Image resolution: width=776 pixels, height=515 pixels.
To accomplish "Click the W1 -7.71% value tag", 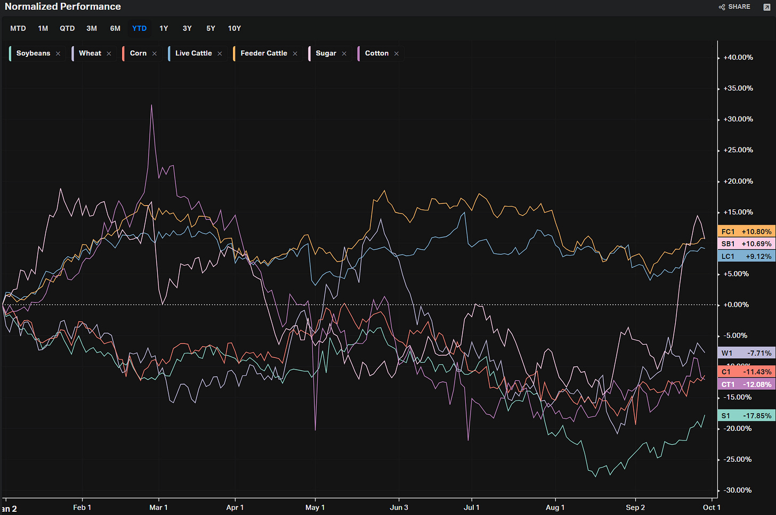I will click(746, 353).
